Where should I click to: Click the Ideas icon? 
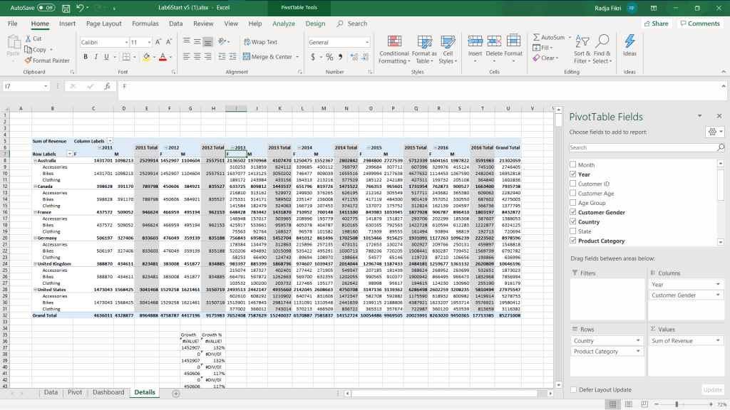pyautogui.click(x=629, y=41)
